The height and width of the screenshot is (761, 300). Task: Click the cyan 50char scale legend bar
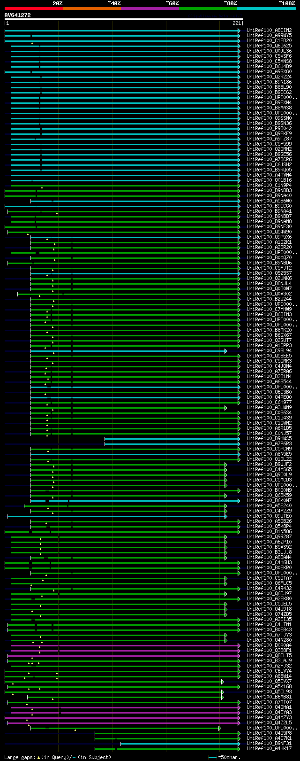[213, 757]
